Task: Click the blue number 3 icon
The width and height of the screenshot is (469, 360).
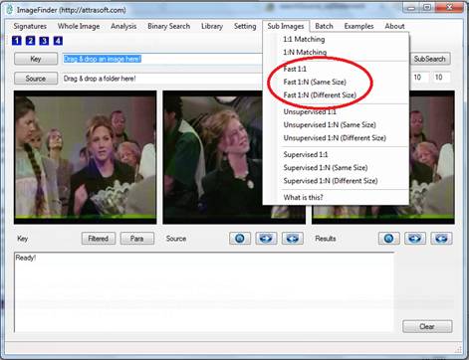Action: pyautogui.click(x=44, y=41)
